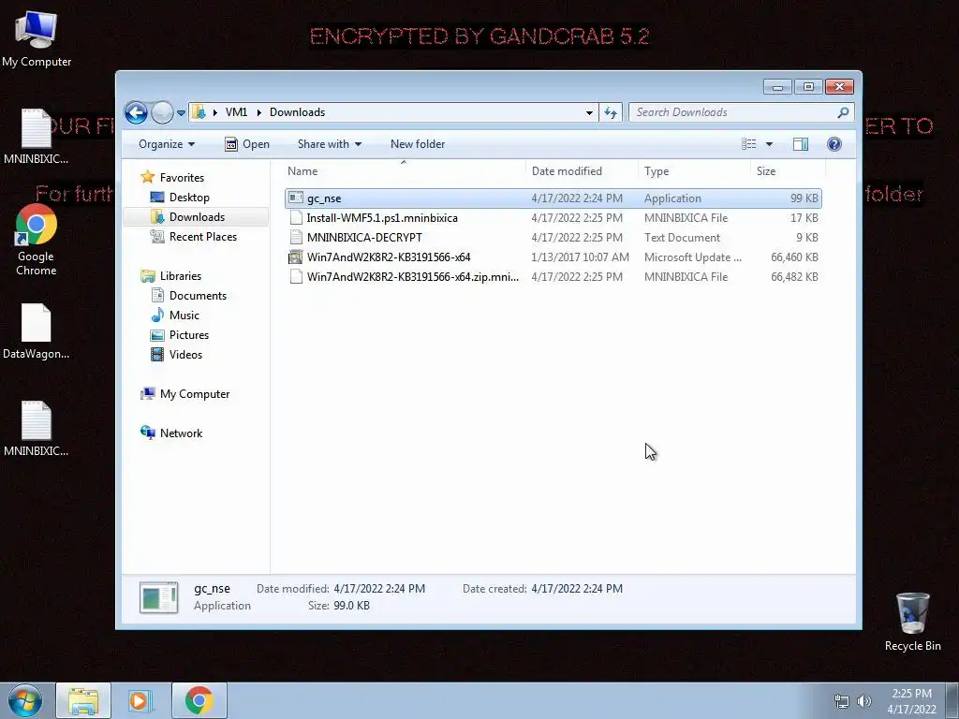
Task: Select the DataWagon desktop file icon
Action: 37,331
